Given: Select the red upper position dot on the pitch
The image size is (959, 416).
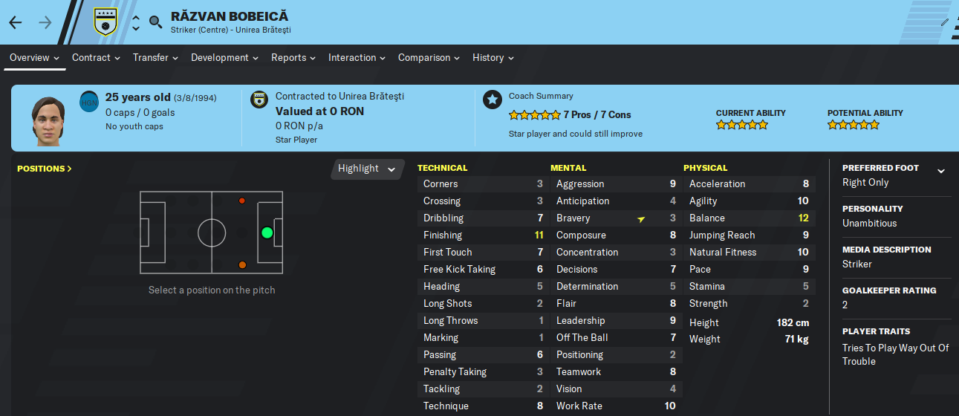Looking at the screenshot, I should coord(242,201).
